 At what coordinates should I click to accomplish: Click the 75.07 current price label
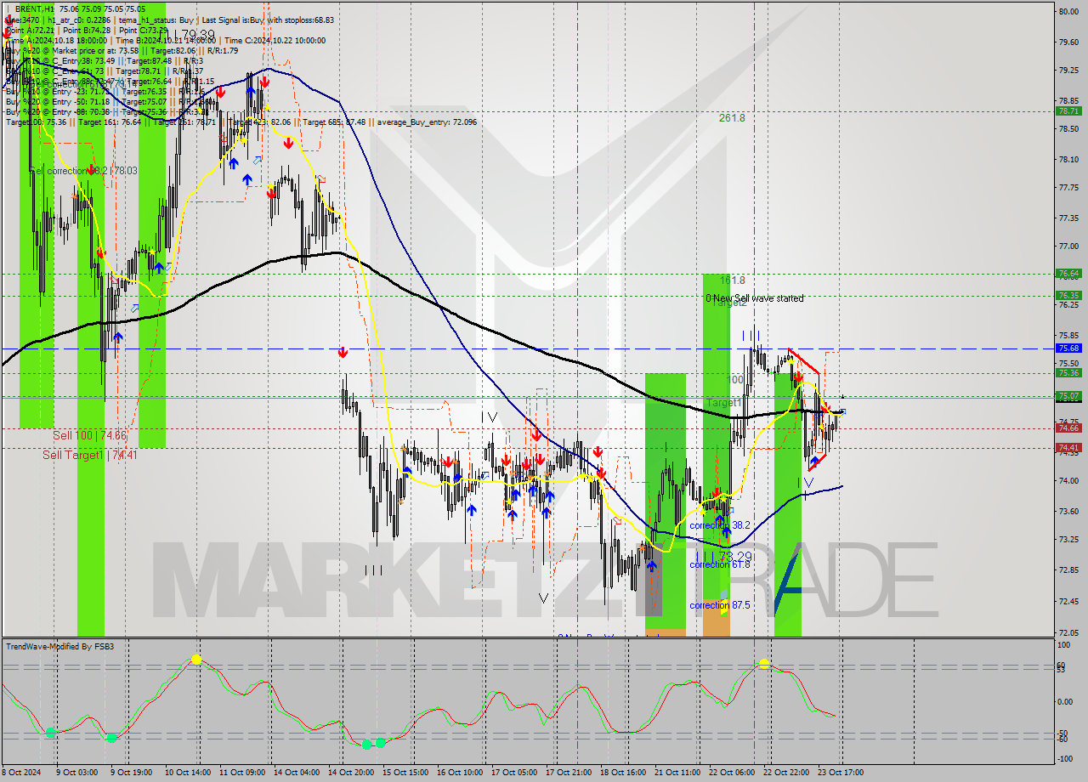point(1068,396)
